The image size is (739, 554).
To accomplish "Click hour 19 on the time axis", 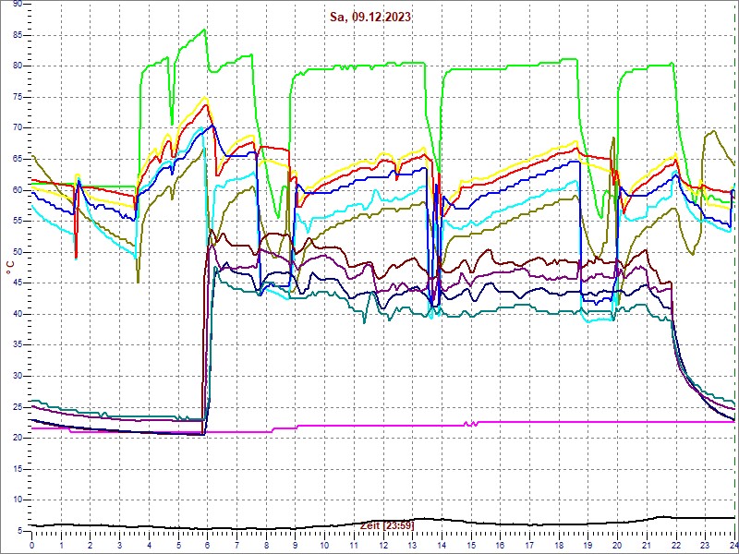I will pos(588,545).
